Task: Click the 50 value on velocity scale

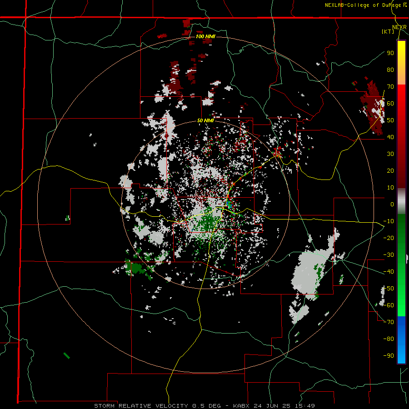Action: (390, 120)
